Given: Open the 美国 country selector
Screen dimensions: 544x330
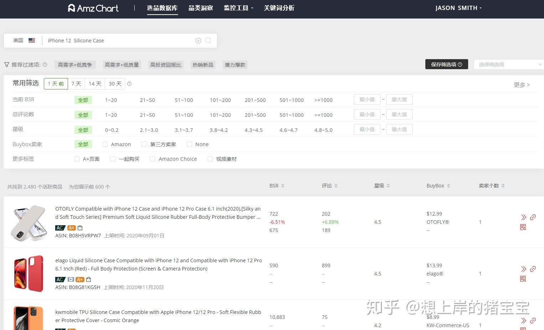Looking at the screenshot, I should click(24, 41).
